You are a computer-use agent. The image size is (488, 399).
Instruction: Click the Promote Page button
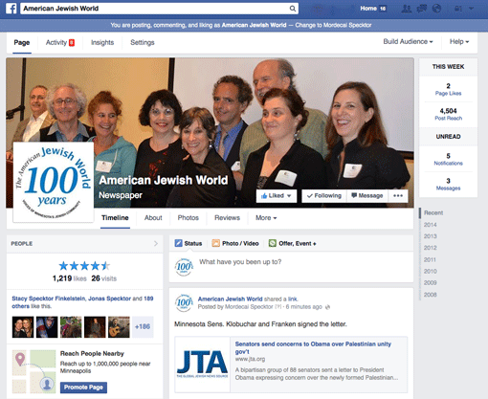(x=83, y=388)
